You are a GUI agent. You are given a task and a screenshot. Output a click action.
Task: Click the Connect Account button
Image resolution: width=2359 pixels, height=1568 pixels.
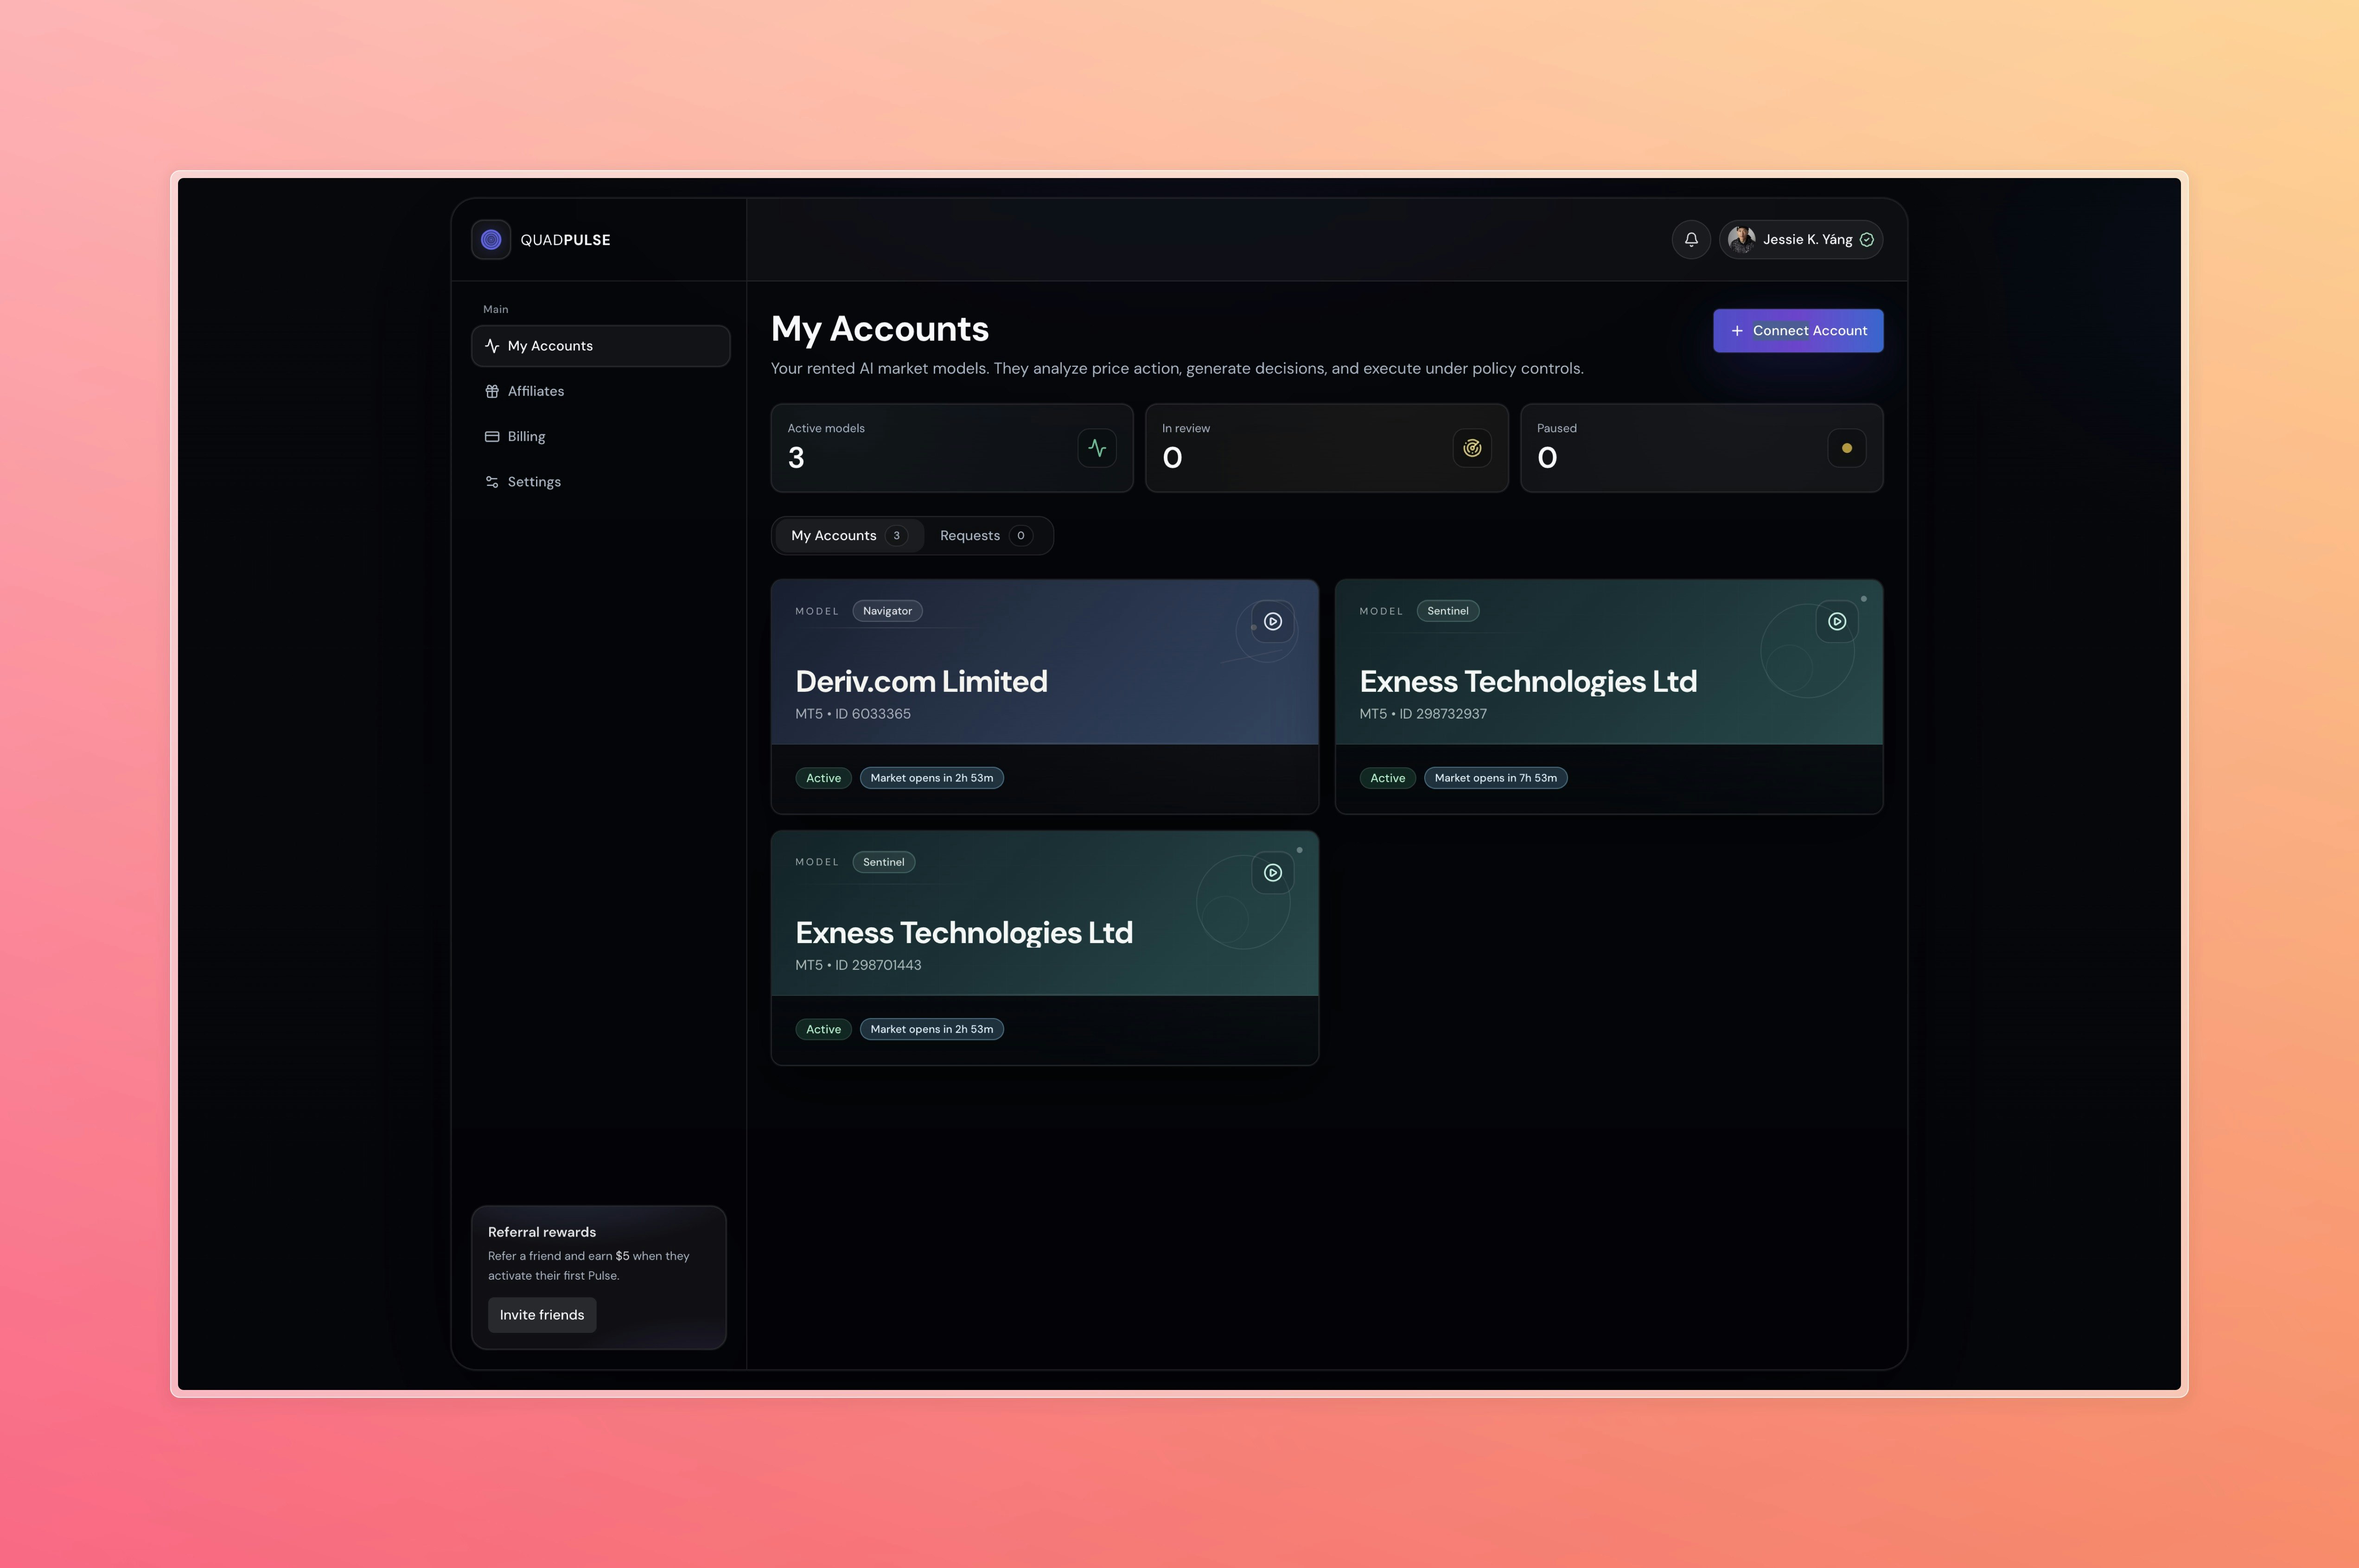tap(1797, 330)
